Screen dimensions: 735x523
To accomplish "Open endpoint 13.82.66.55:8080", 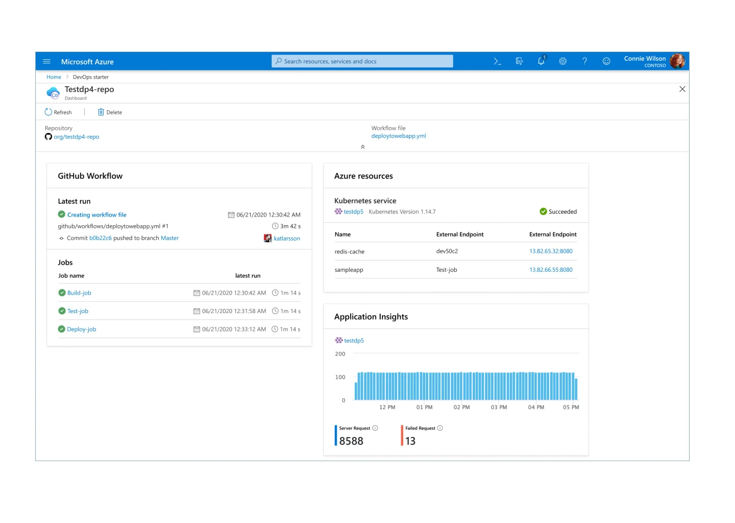I will point(551,270).
